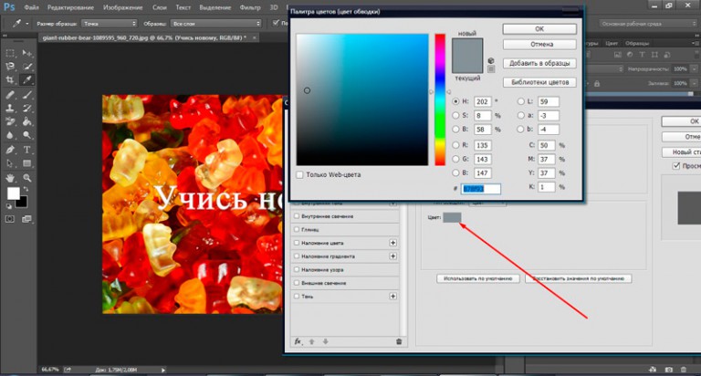Click Использовать по умолчанию button
Image resolution: width=701 pixels, height=376 pixels.
tap(478, 278)
